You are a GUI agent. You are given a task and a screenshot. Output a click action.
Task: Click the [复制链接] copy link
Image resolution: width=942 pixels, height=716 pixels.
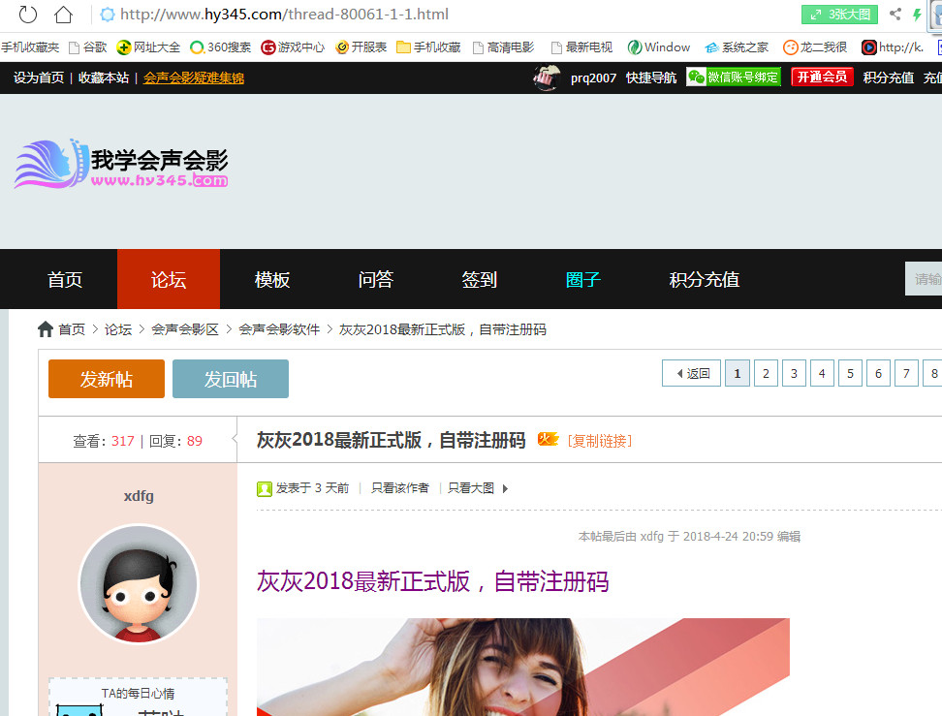[600, 441]
